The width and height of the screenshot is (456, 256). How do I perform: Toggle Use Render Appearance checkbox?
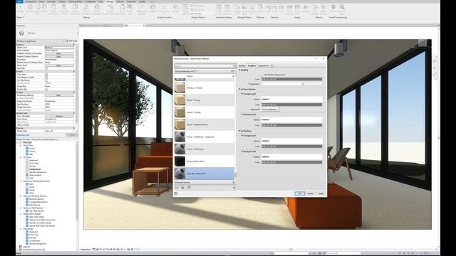(x=262, y=75)
